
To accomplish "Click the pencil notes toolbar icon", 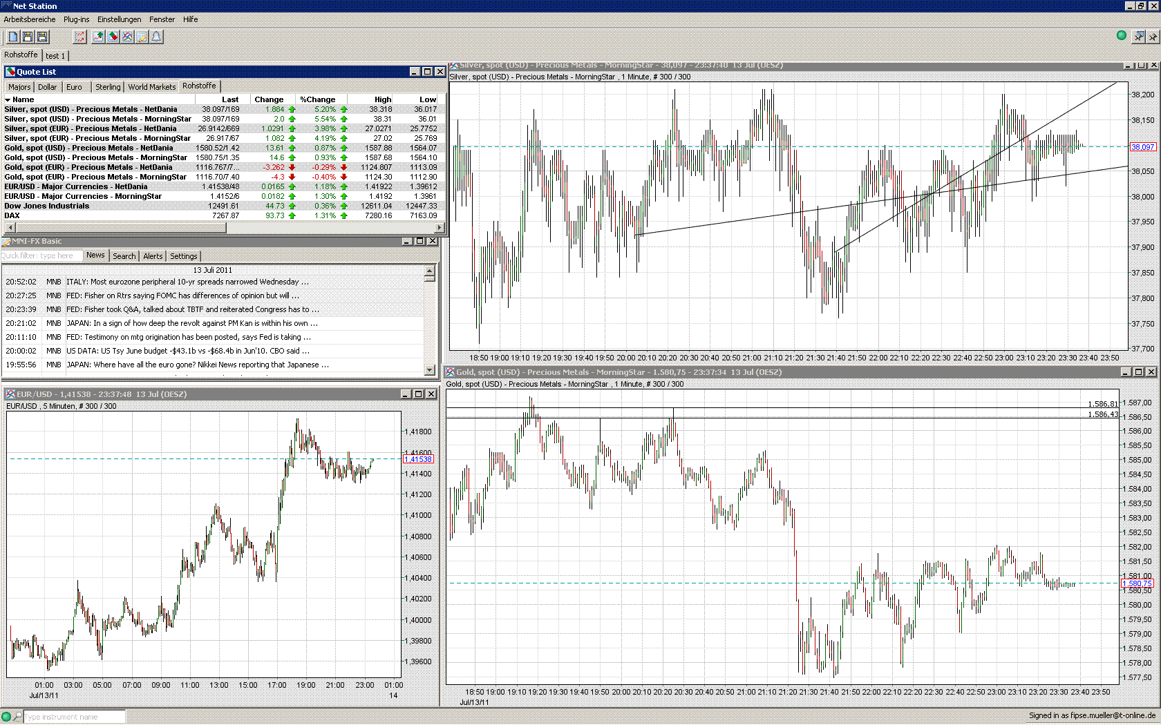I will pos(142,37).
